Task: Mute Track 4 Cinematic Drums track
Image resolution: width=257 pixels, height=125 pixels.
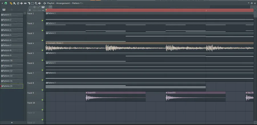Action: (x=42, y=50)
